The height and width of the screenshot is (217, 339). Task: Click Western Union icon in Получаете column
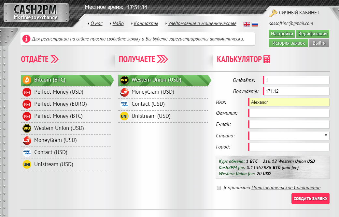tap(124, 80)
